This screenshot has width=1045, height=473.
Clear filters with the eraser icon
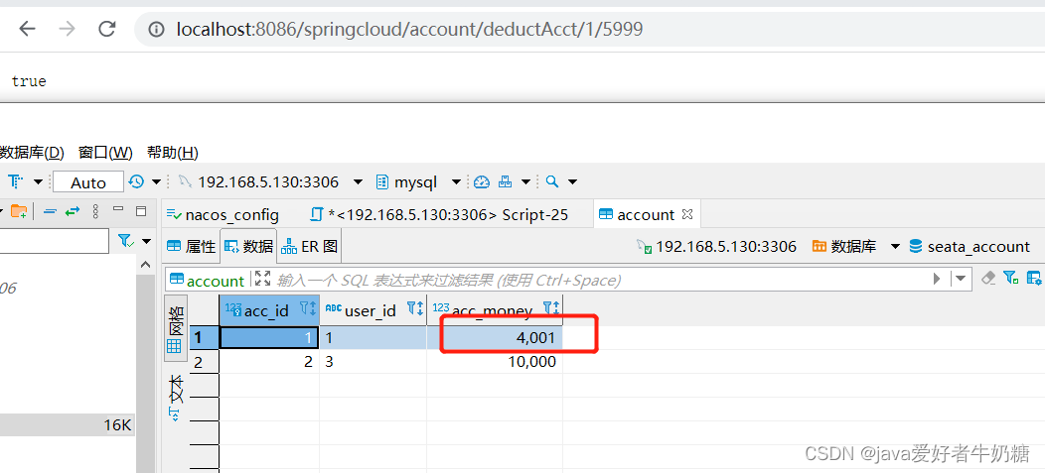(989, 279)
